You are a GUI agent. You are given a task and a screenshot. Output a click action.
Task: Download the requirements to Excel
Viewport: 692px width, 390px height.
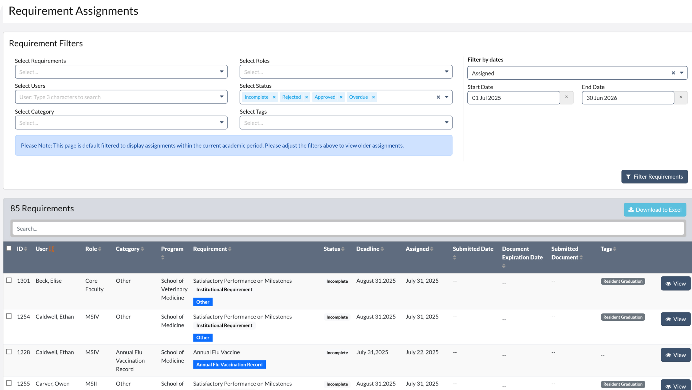(655, 210)
